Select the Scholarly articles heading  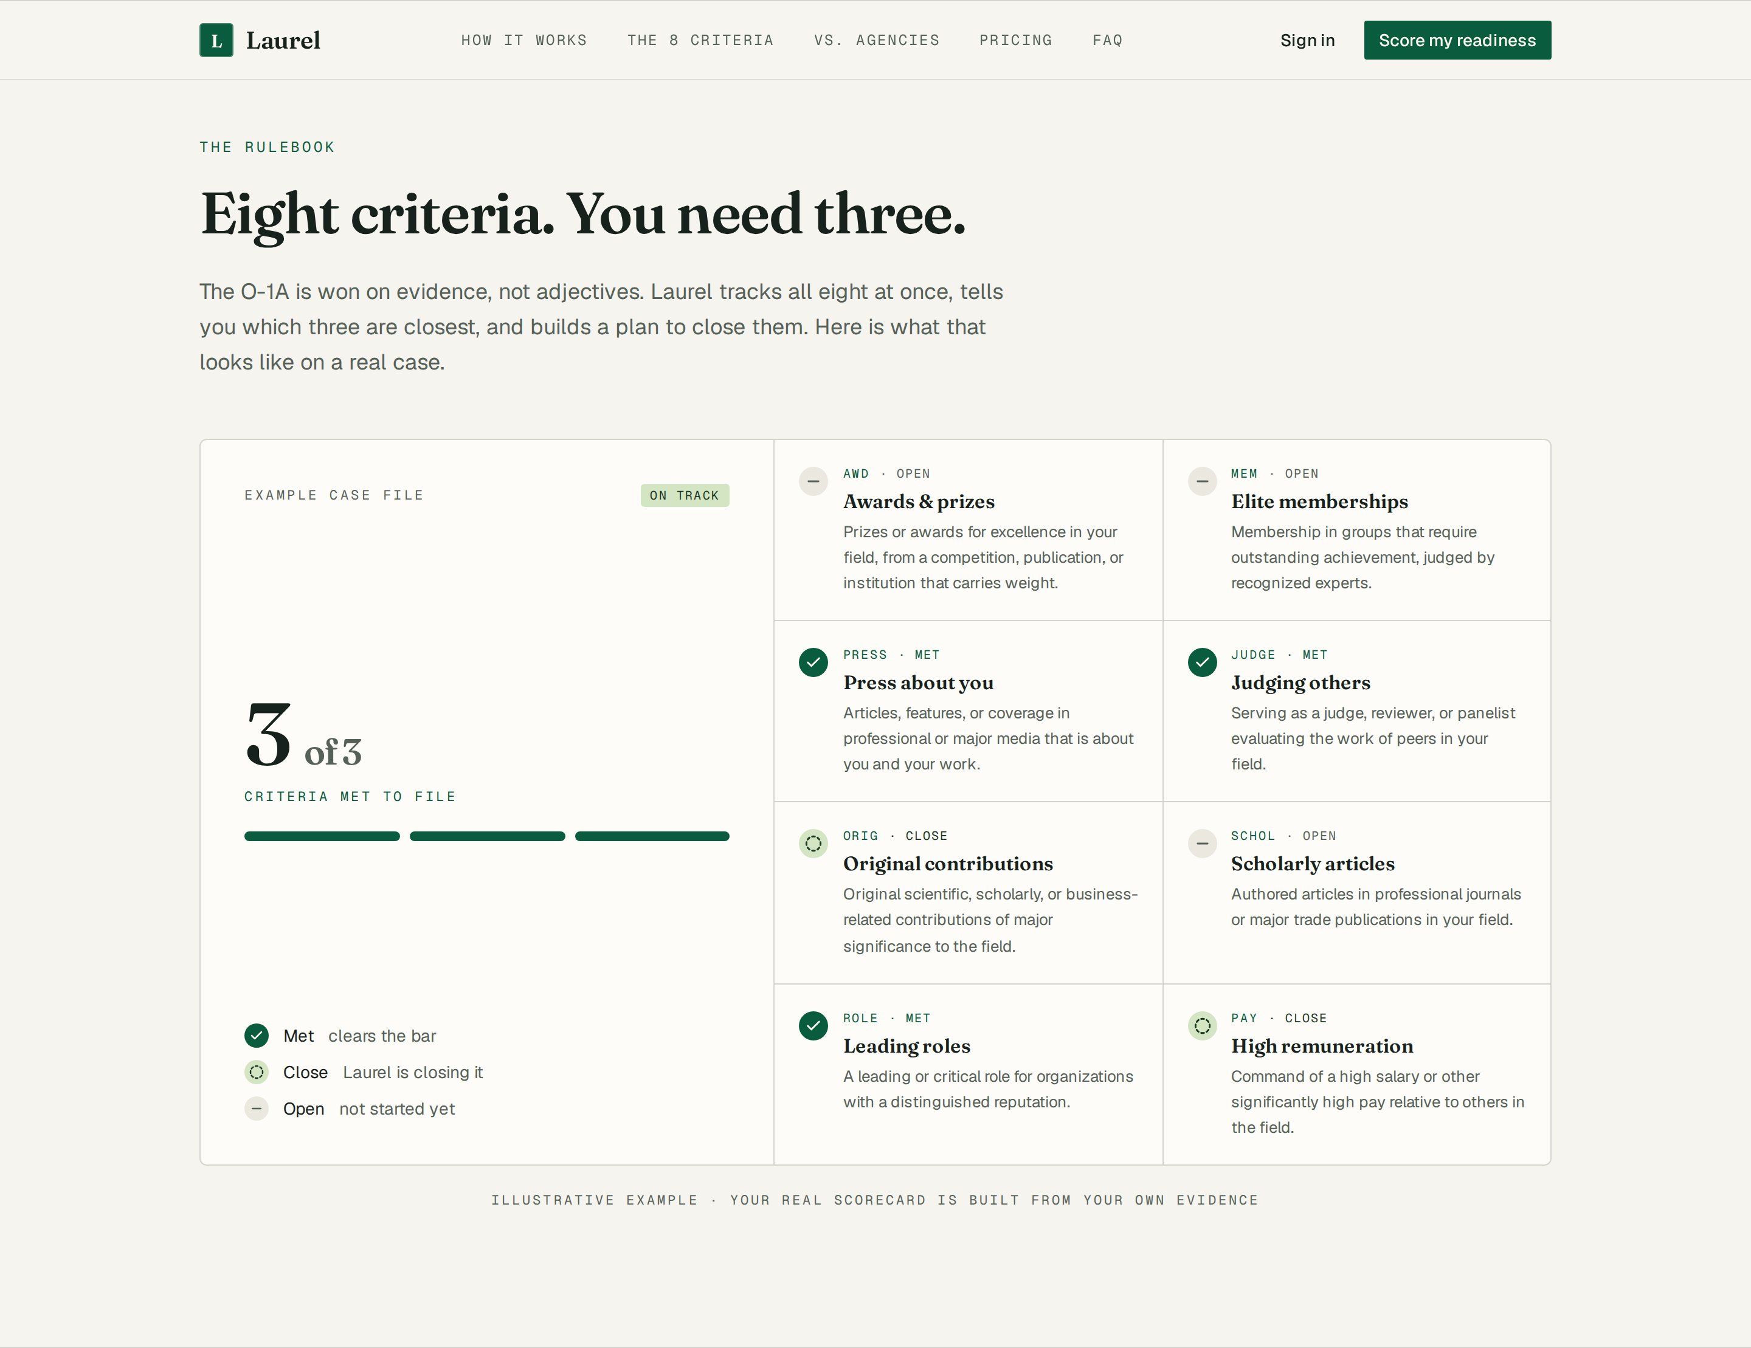pos(1313,864)
